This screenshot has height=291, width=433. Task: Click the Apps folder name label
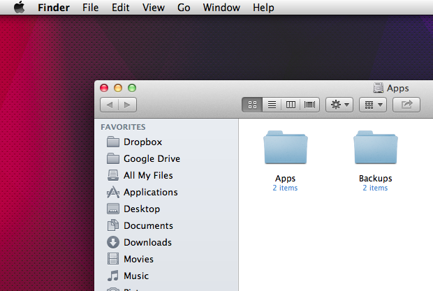pyautogui.click(x=285, y=179)
